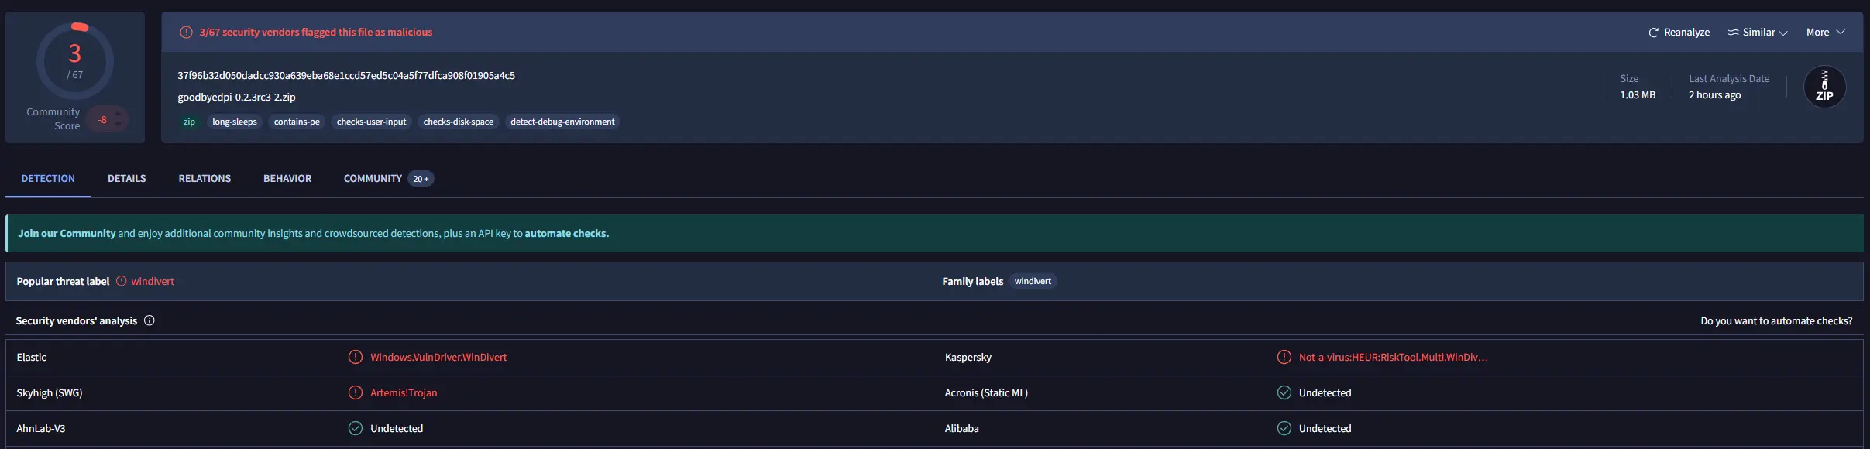
Task: Click the 20+ community count badge
Action: coord(421,179)
